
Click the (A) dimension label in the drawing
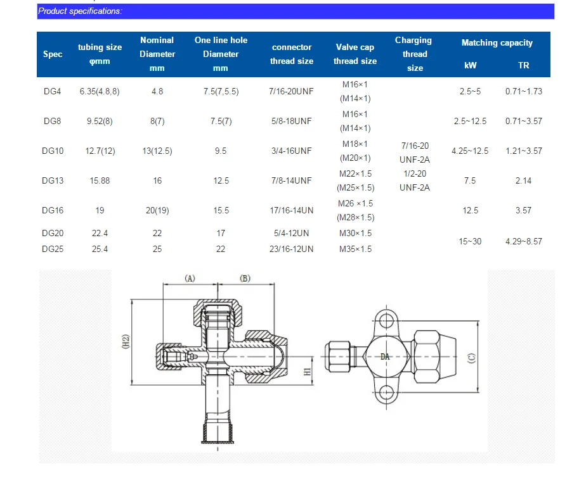pos(190,278)
